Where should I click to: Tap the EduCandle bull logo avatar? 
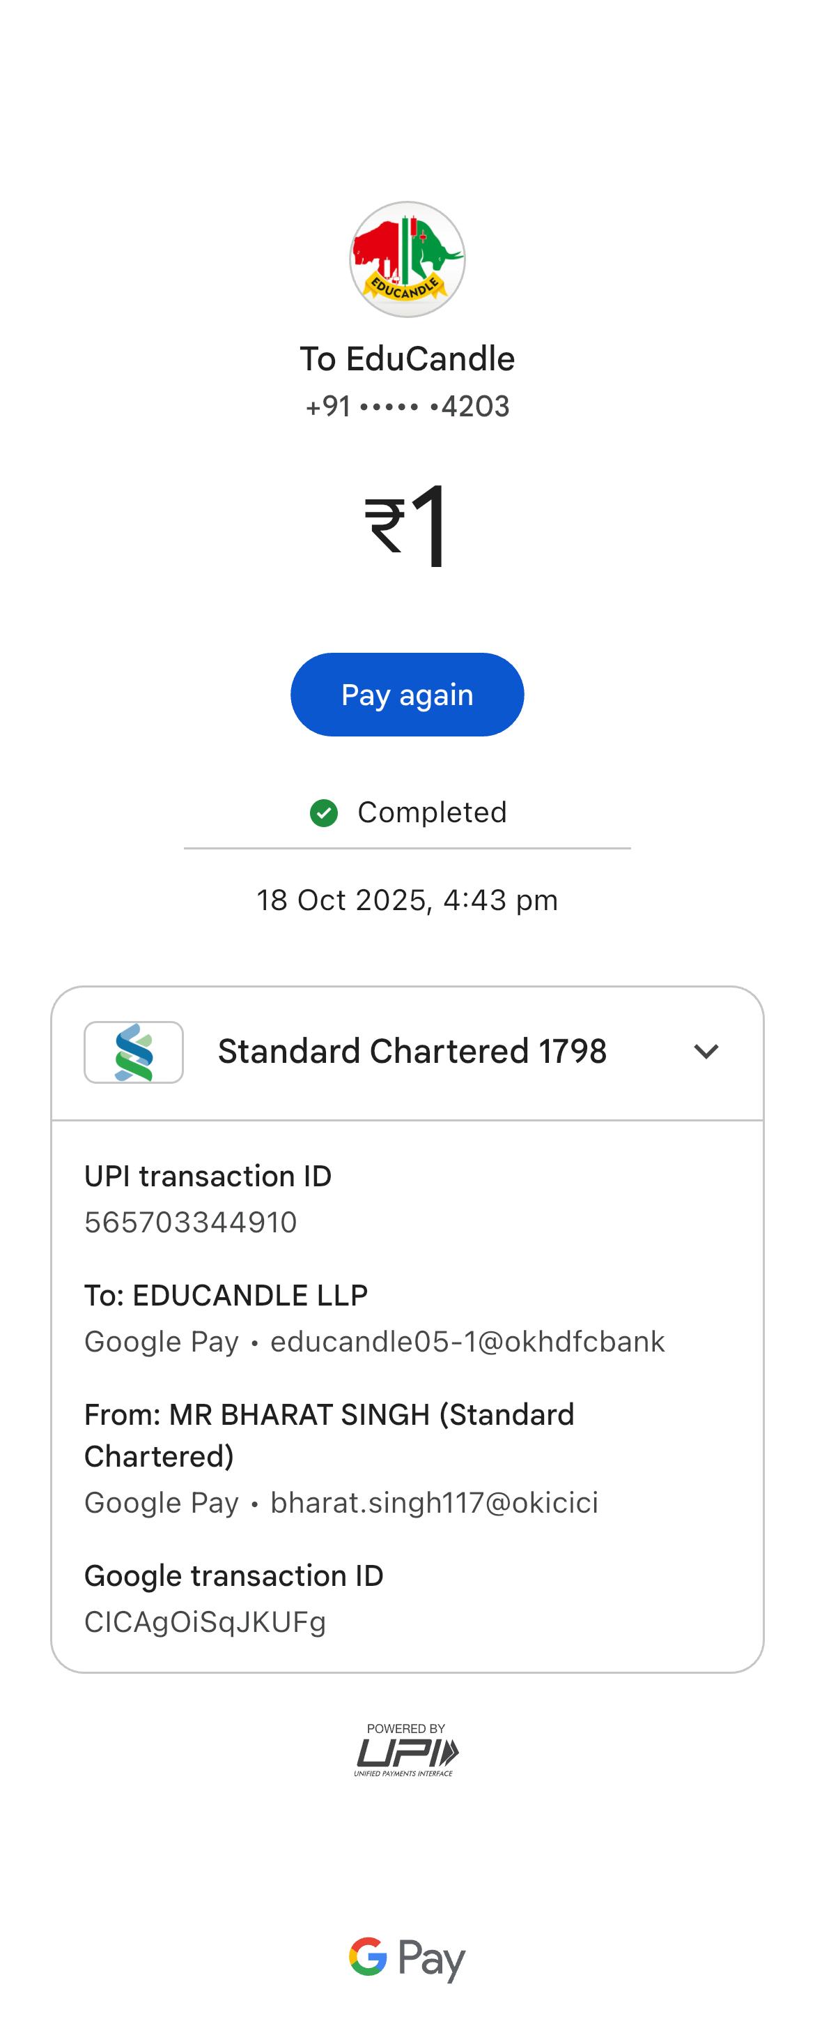coord(407,259)
